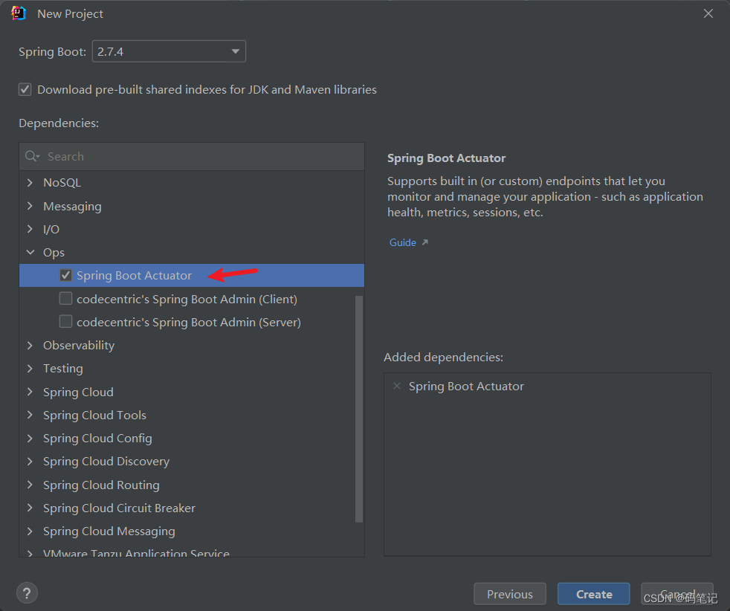
Task: Expand the Spring Cloud Messaging category
Action: [30, 531]
